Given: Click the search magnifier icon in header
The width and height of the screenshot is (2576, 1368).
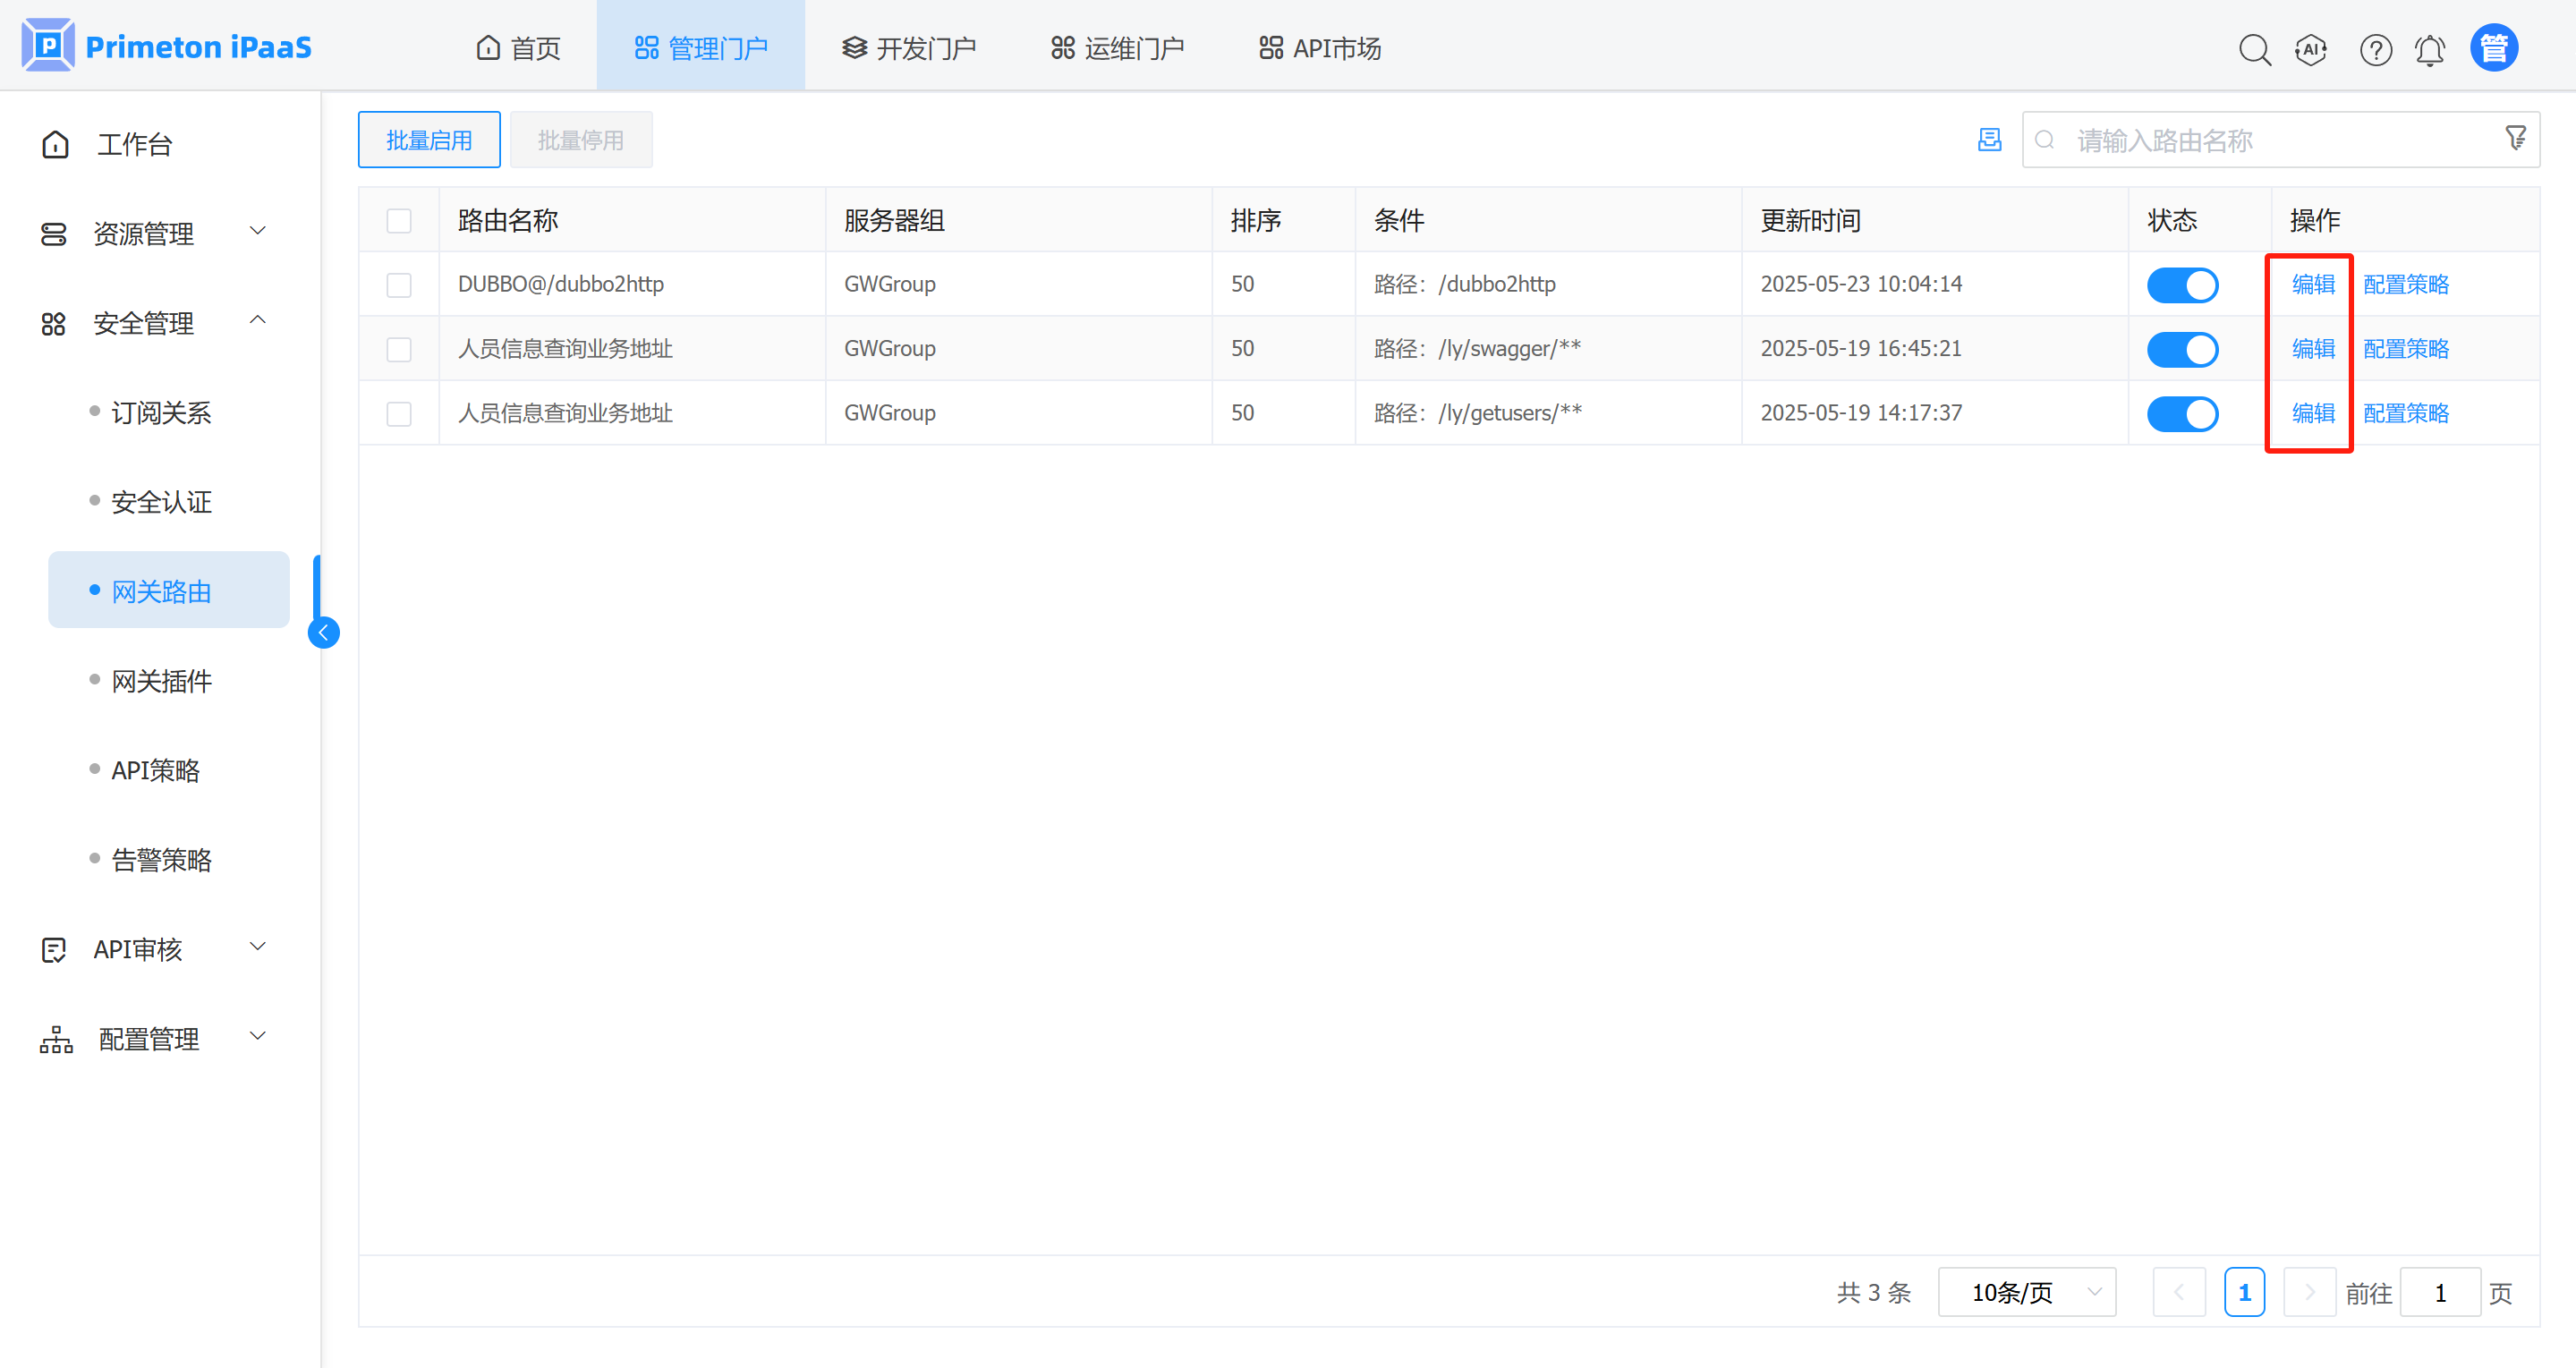Looking at the screenshot, I should point(2254,49).
